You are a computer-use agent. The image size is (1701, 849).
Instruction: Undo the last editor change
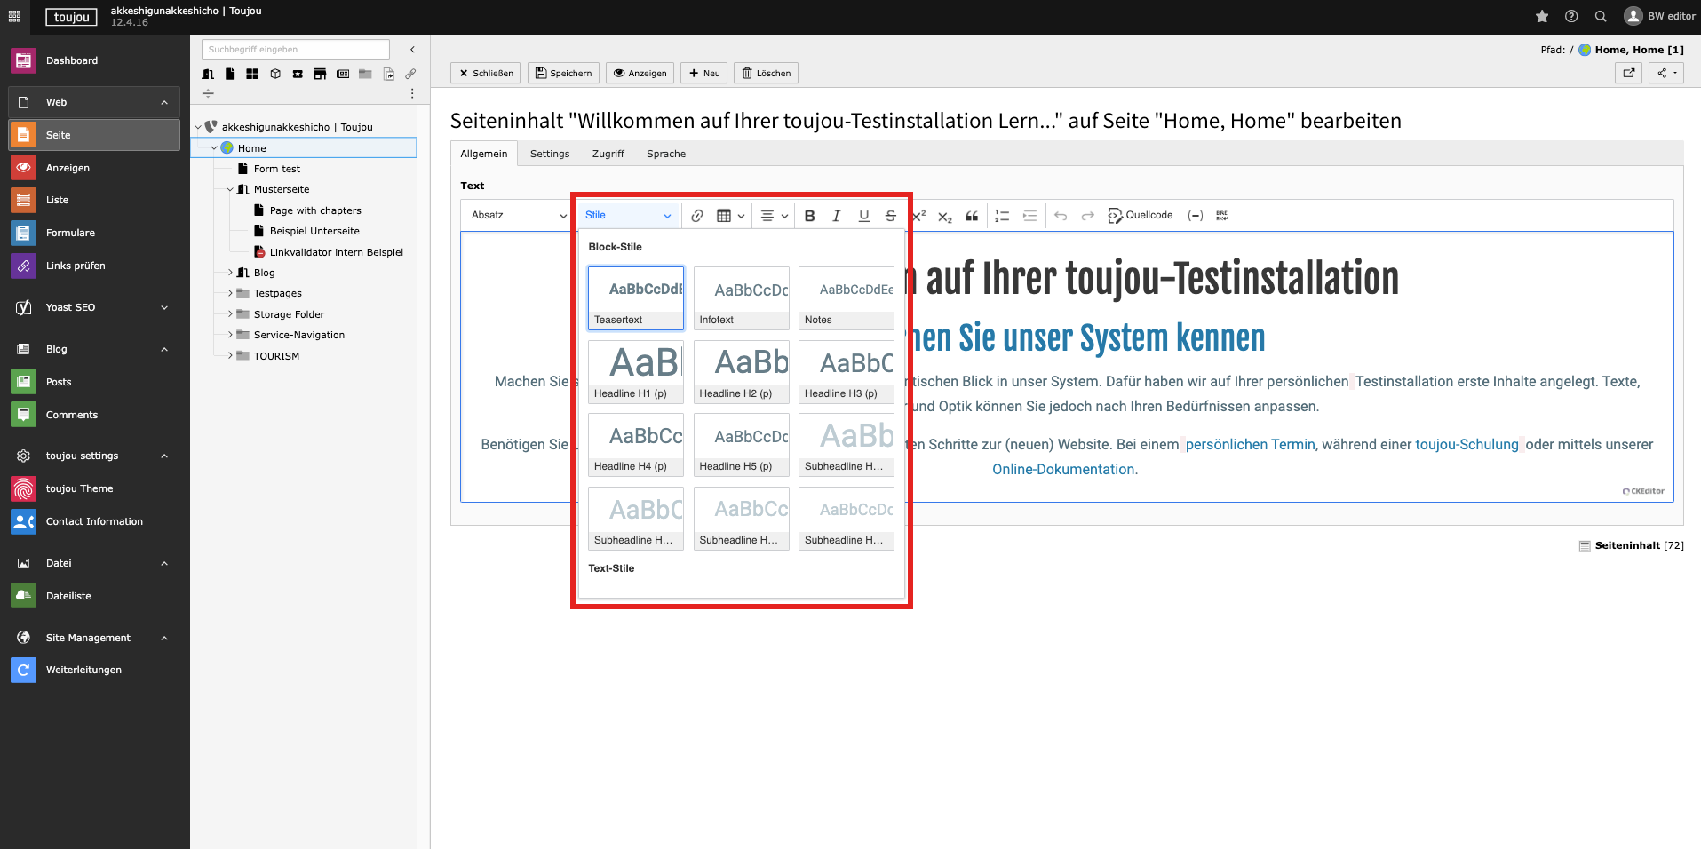tap(1061, 215)
